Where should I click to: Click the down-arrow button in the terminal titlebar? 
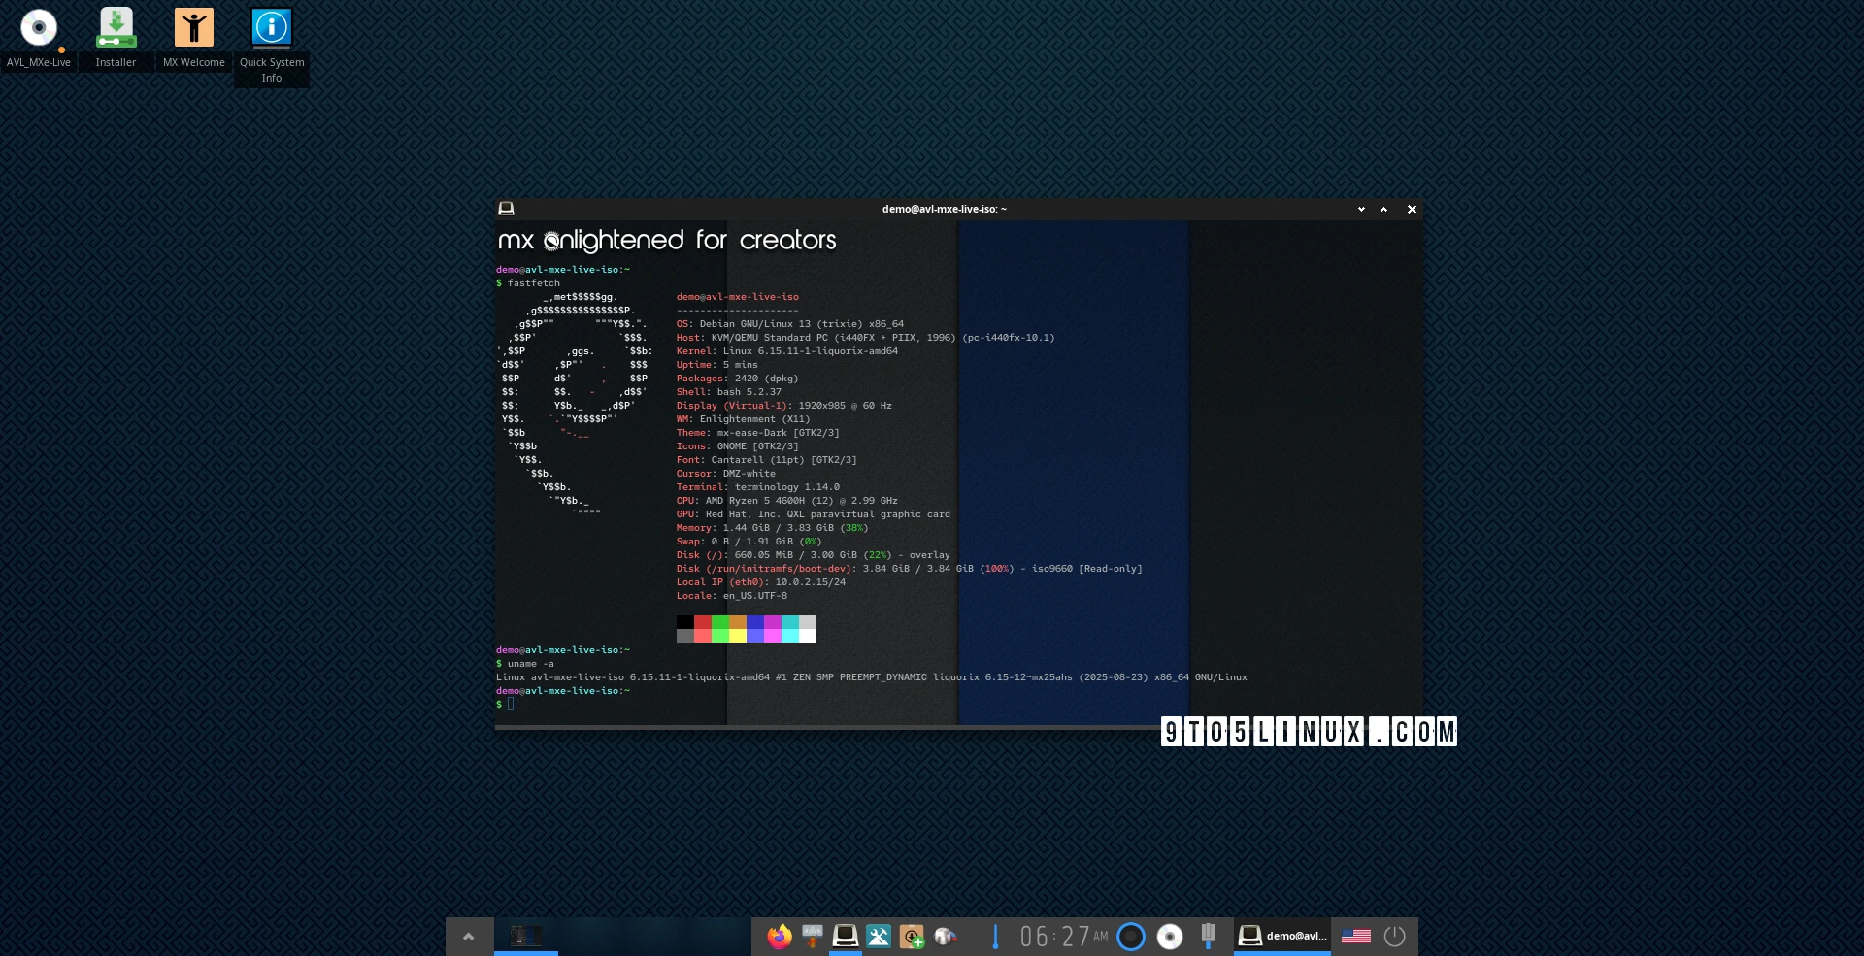1361,210
